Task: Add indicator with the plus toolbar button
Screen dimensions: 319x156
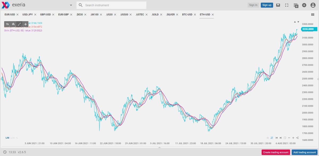Action: [x=26, y=24]
